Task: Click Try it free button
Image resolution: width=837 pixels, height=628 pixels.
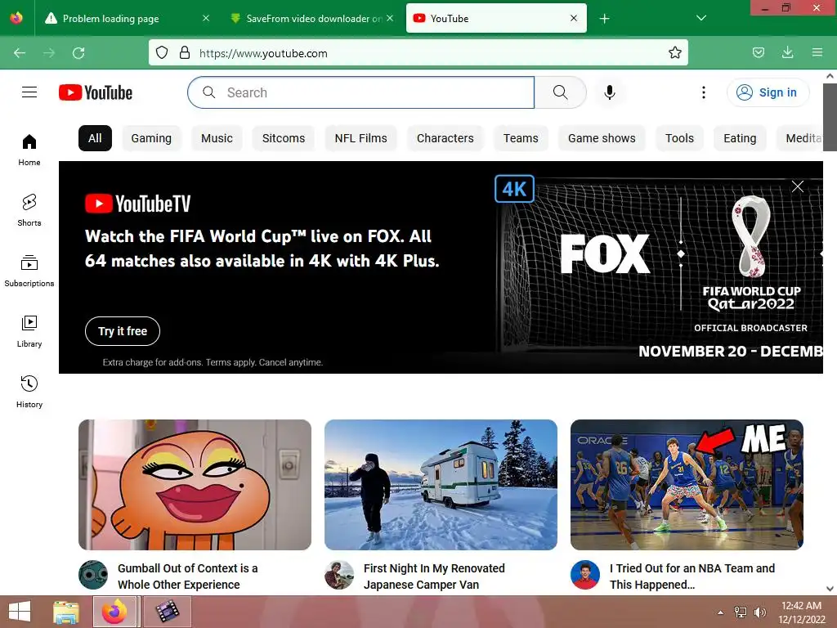Action: click(x=123, y=331)
